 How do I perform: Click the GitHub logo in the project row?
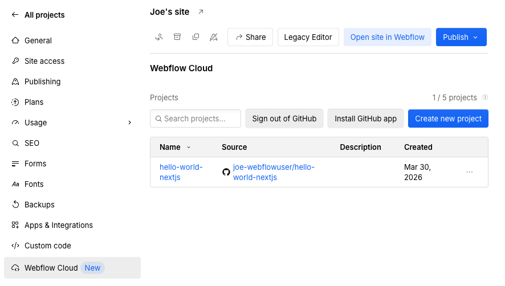tap(226, 172)
